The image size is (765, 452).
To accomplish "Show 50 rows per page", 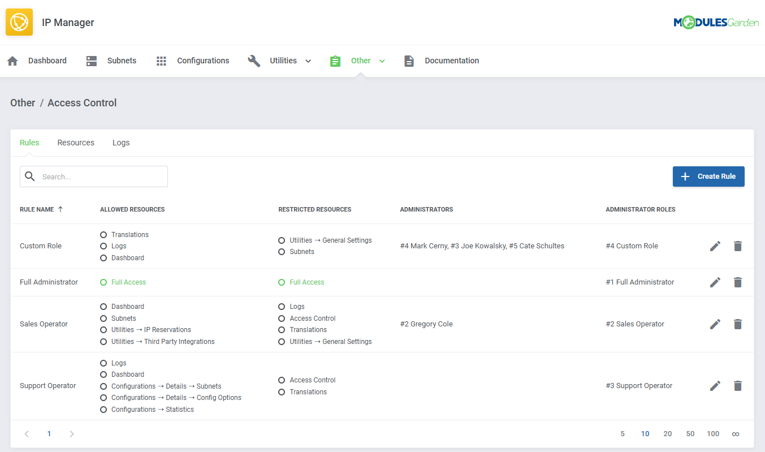I will pos(690,434).
